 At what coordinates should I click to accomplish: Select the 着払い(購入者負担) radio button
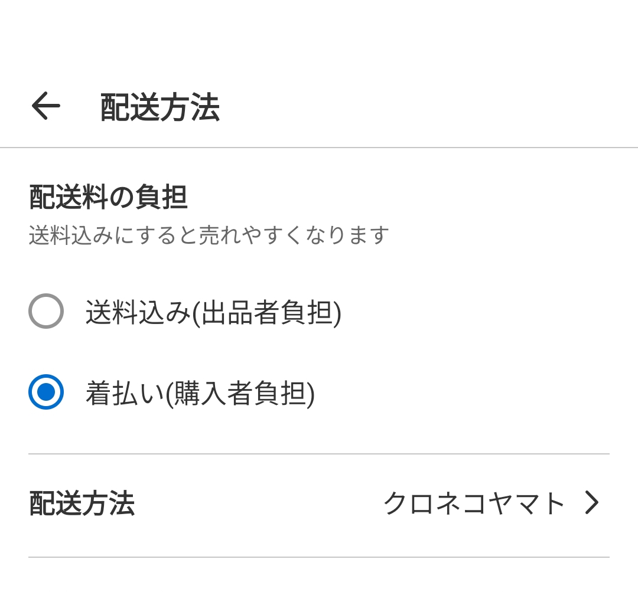46,392
